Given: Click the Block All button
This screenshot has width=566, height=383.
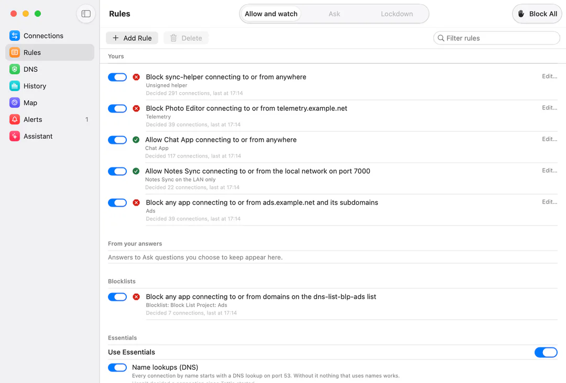Looking at the screenshot, I should click(x=538, y=14).
